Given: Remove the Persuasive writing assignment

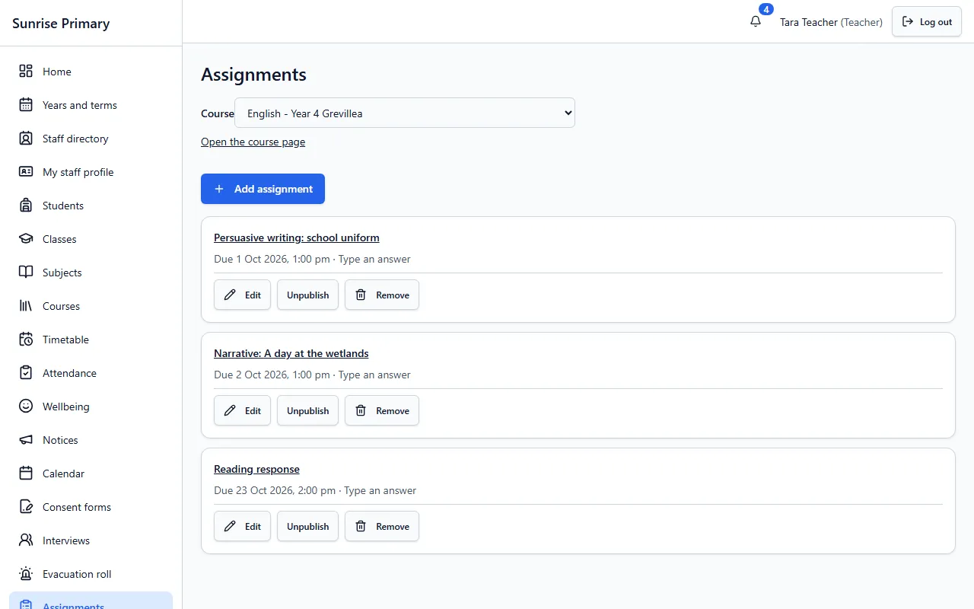Looking at the screenshot, I should click(x=382, y=295).
